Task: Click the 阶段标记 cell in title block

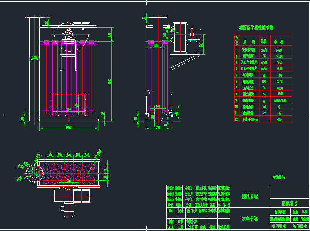Action: click(x=280, y=212)
